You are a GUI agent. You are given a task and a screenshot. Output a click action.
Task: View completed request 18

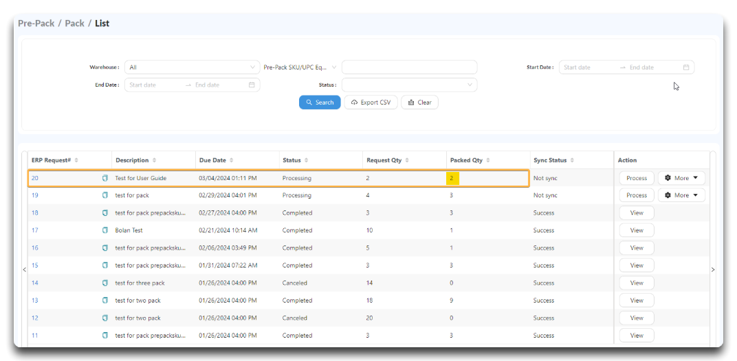click(x=637, y=213)
